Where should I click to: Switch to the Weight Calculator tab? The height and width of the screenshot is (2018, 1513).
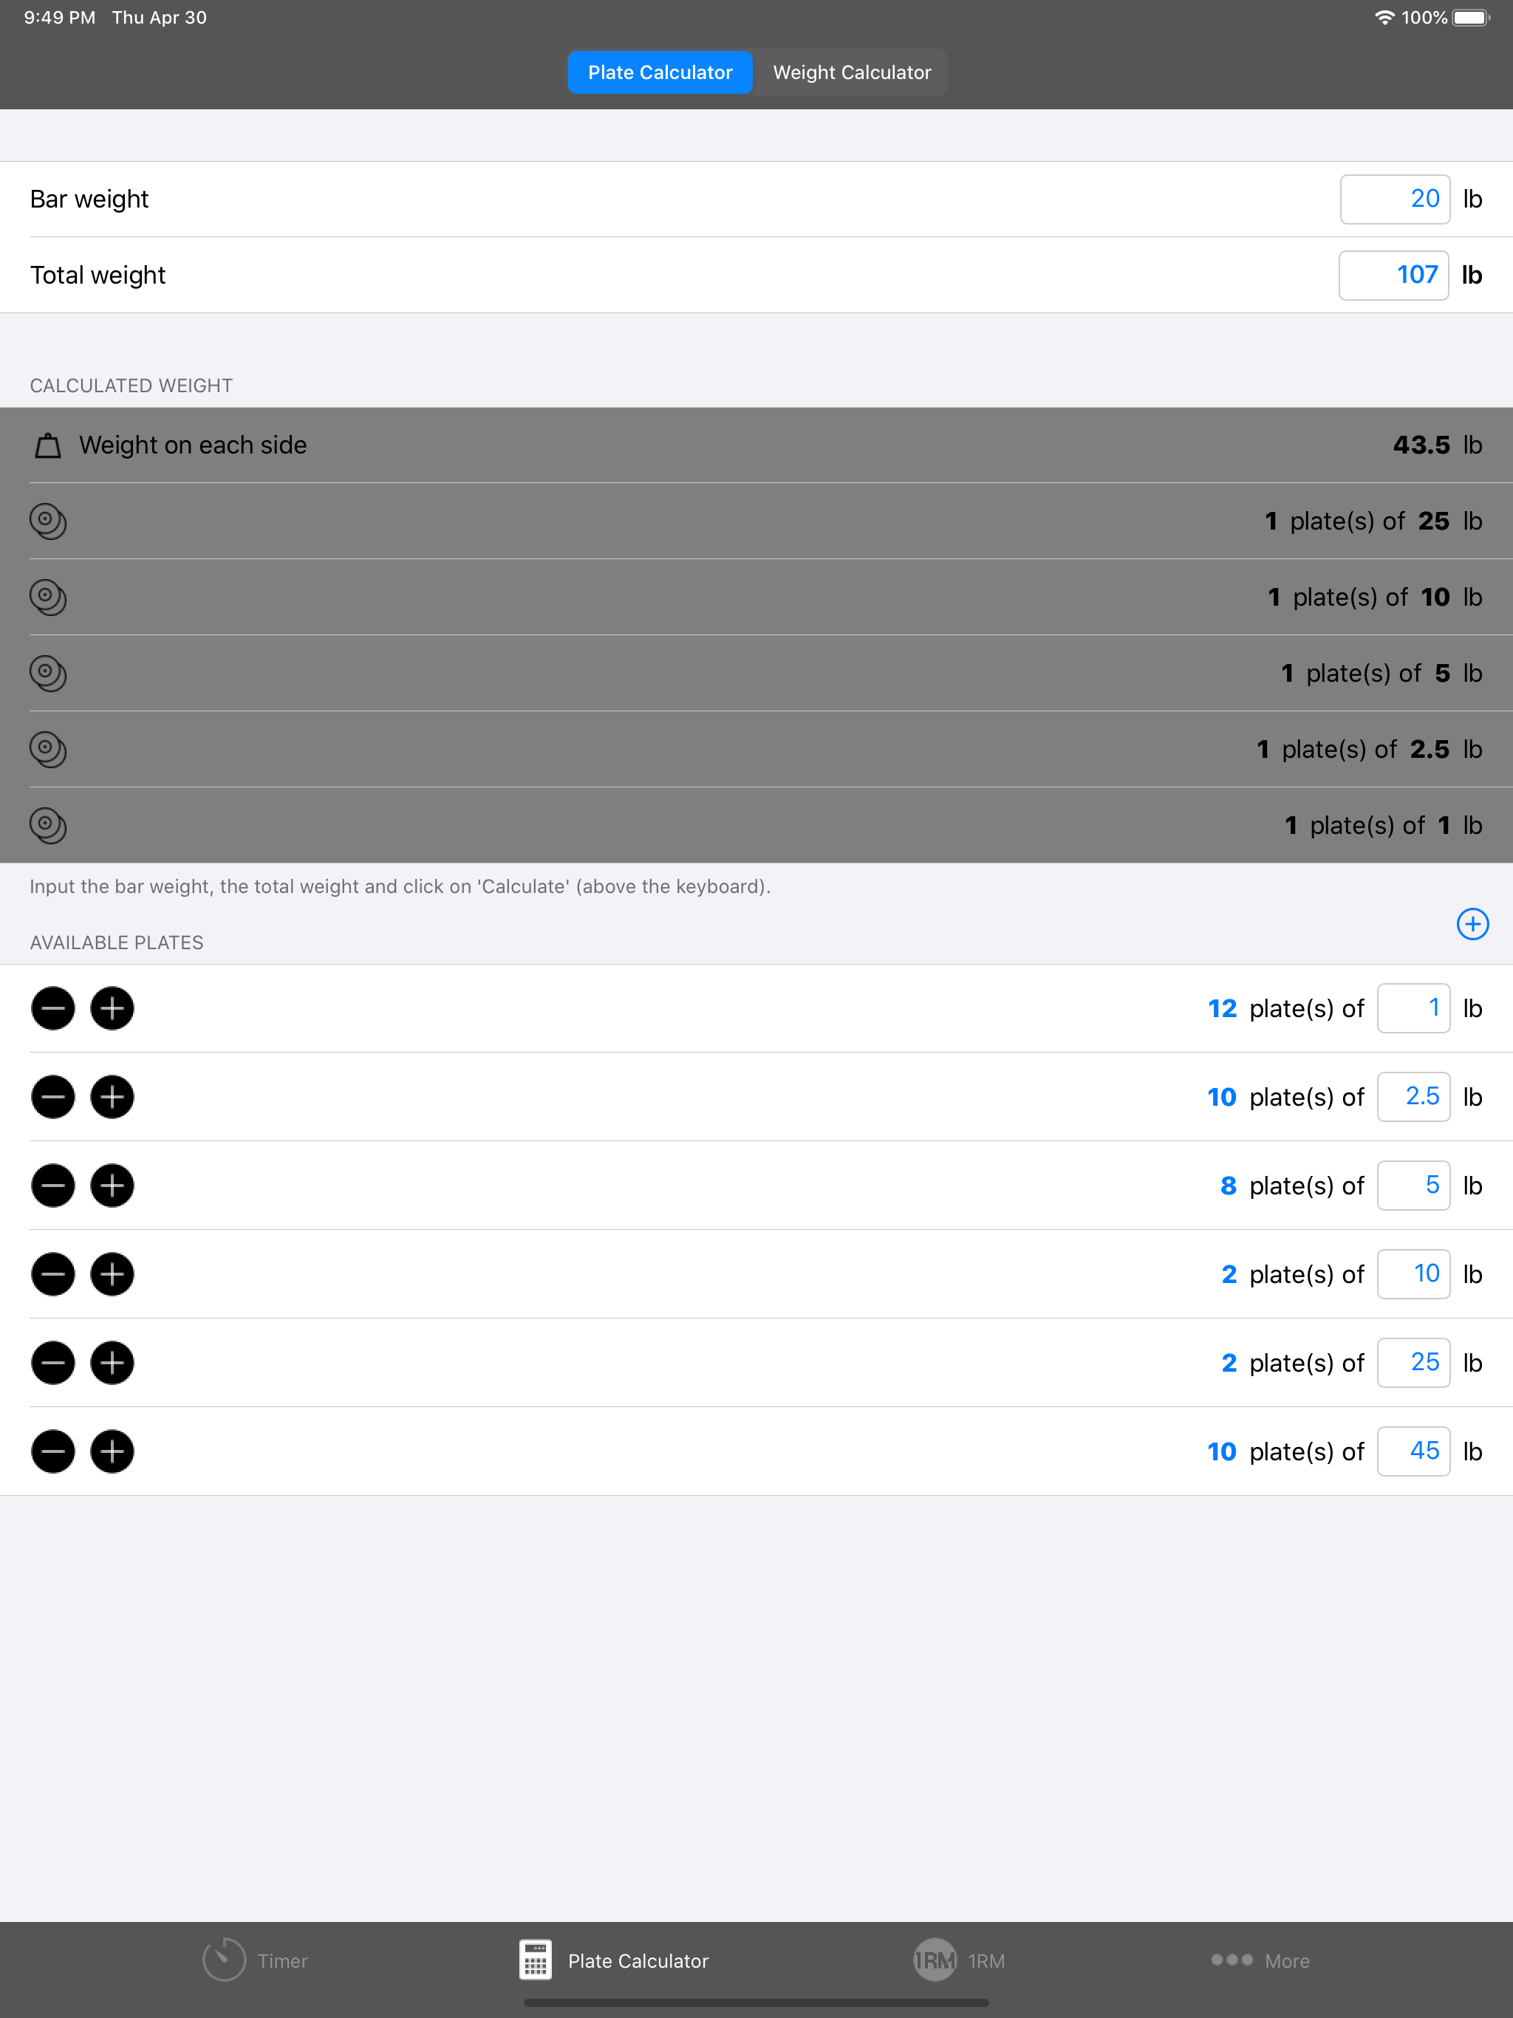[851, 72]
